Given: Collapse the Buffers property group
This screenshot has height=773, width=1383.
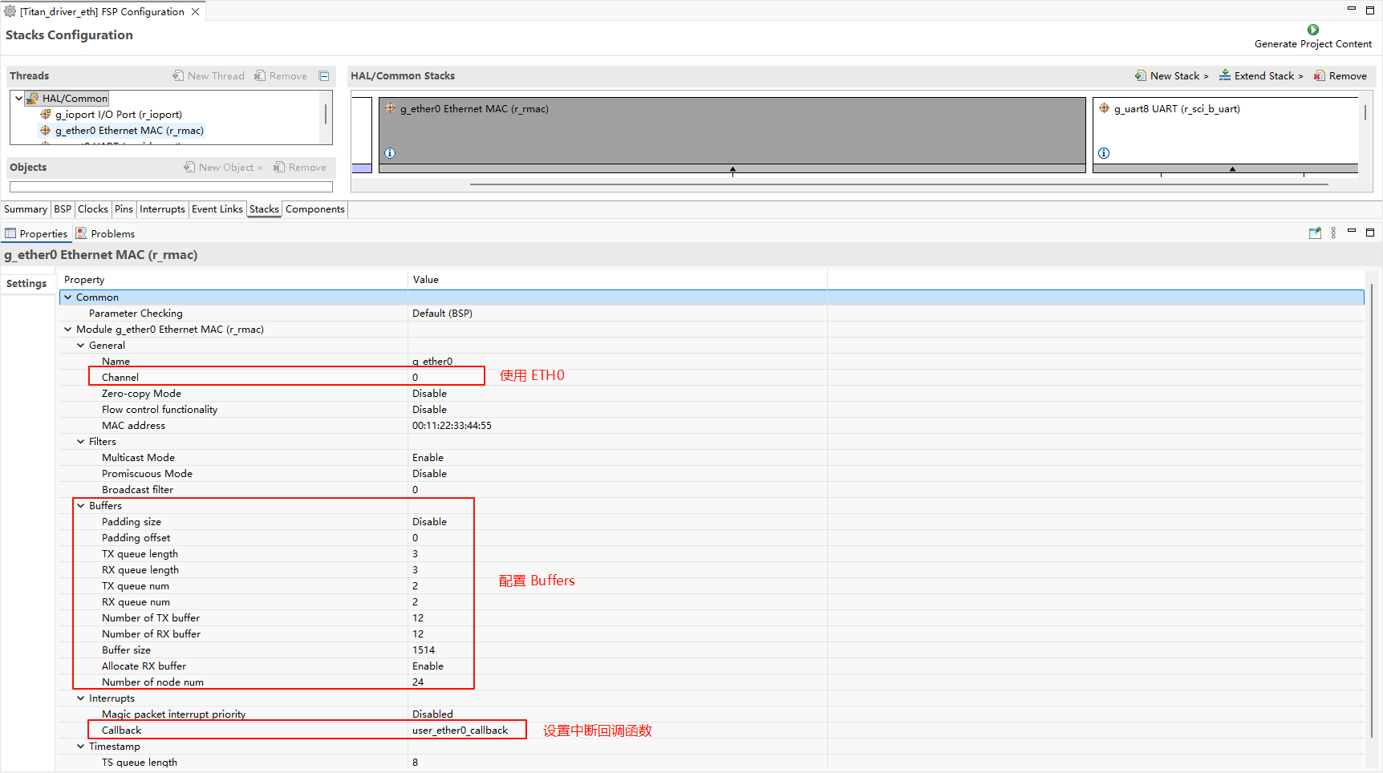Looking at the screenshot, I should click(x=81, y=506).
